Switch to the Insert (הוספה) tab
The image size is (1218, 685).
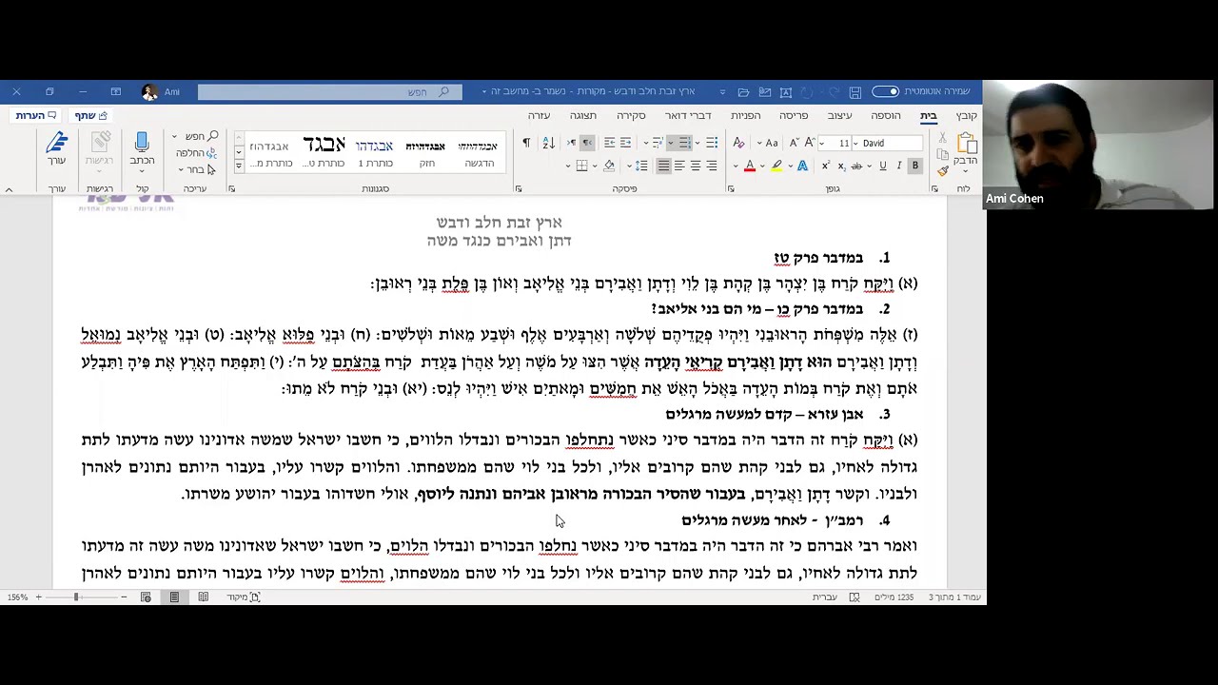point(885,115)
